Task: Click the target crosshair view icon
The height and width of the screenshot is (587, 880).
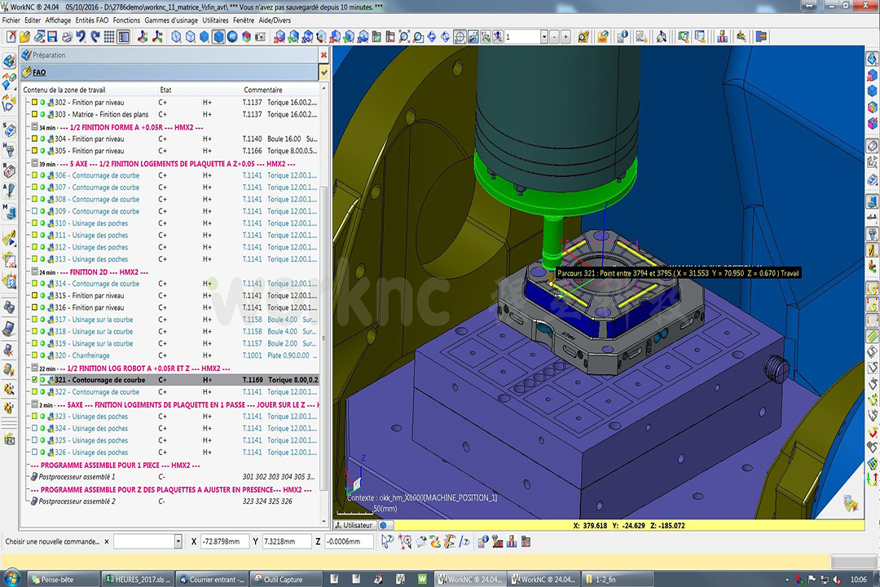Action: point(459,37)
